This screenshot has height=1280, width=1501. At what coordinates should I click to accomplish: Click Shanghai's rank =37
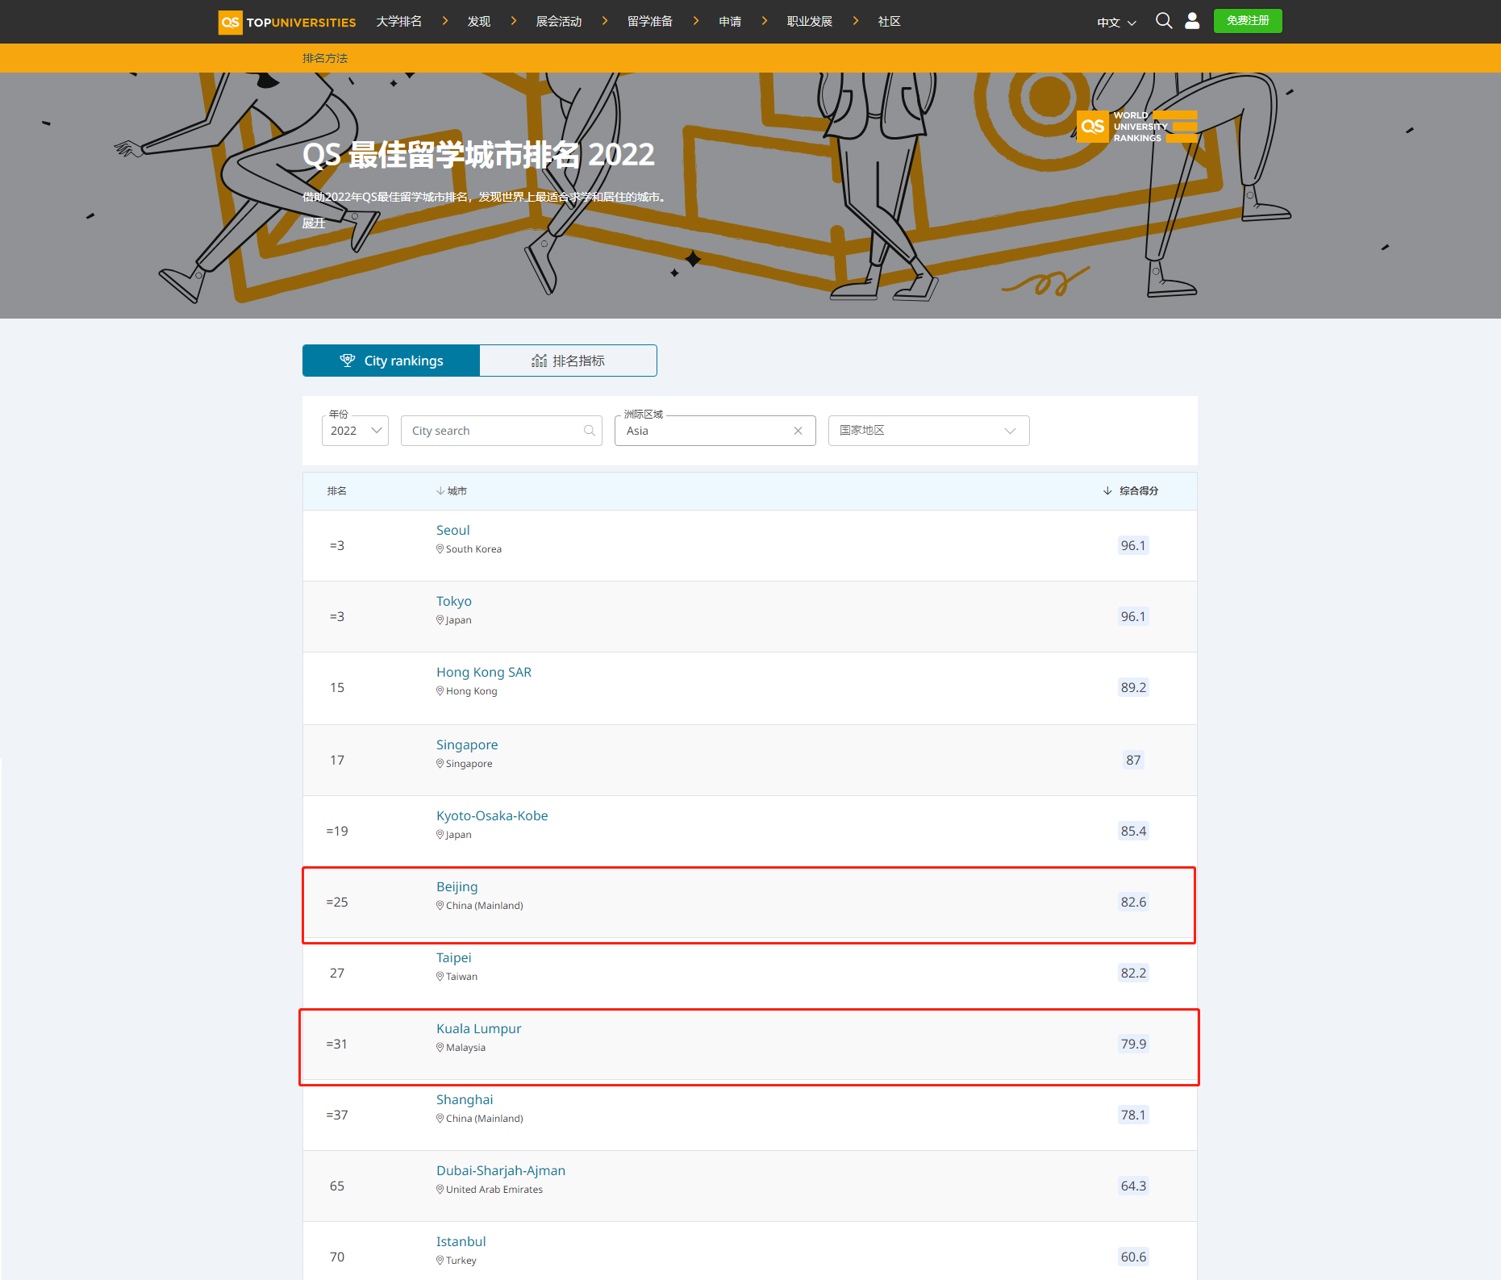337,1115
